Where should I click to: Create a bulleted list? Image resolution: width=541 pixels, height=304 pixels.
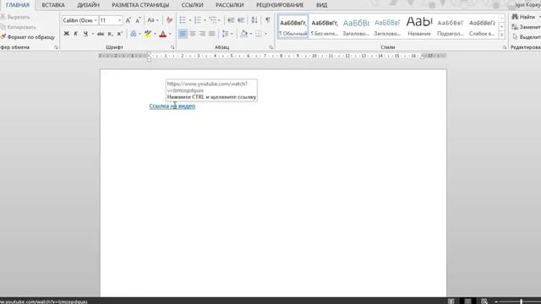pyautogui.click(x=183, y=20)
